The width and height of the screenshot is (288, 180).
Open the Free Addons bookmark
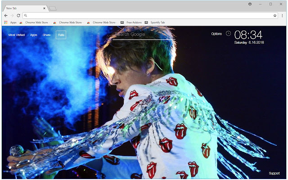tap(131, 22)
